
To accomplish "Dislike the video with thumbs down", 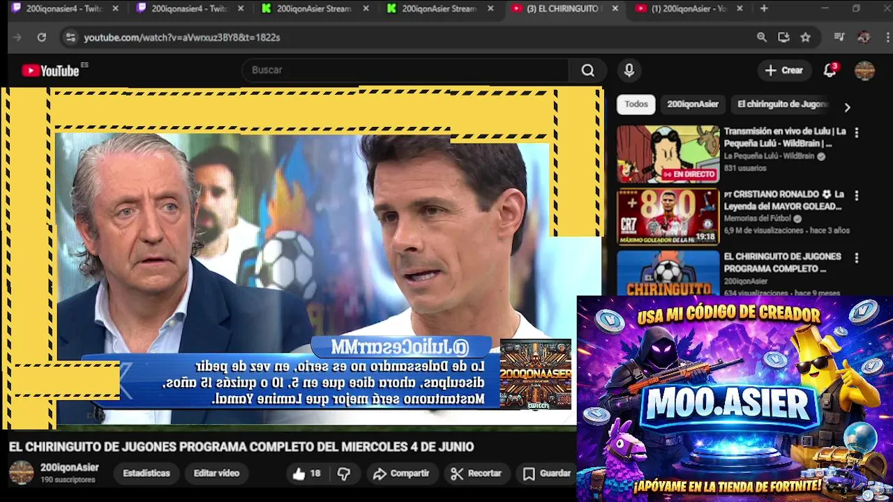I will click(x=344, y=473).
